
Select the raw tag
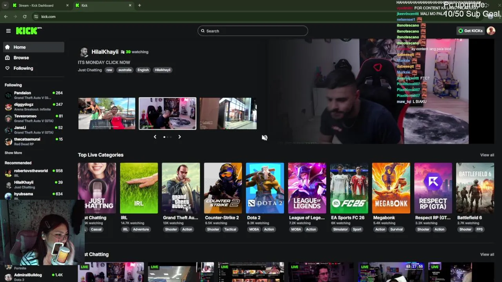109,70
